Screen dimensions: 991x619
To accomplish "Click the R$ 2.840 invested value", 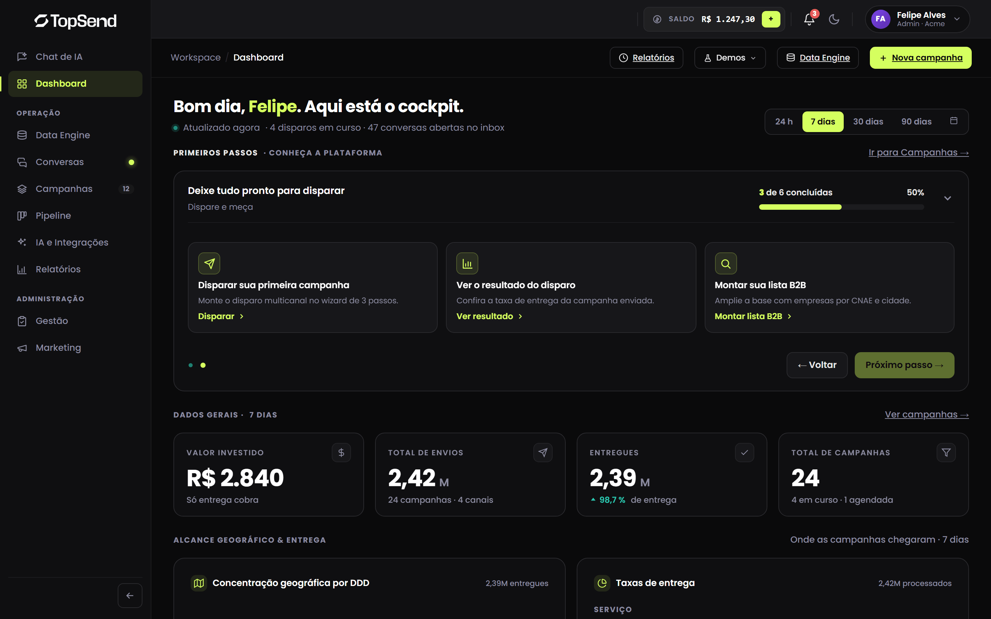I will [x=235, y=478].
